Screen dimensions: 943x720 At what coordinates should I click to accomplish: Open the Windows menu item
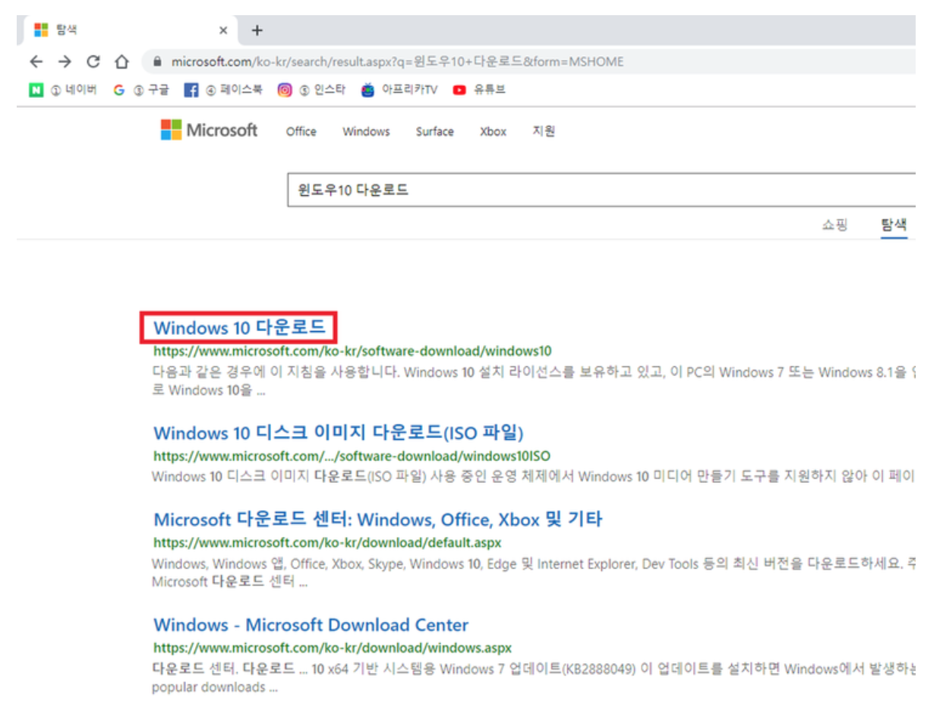(366, 131)
